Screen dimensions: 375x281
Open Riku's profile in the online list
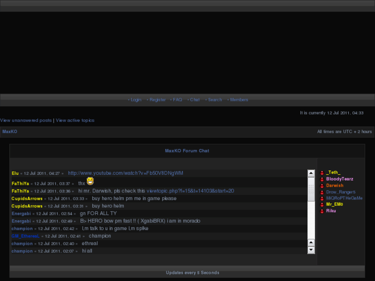(331, 211)
